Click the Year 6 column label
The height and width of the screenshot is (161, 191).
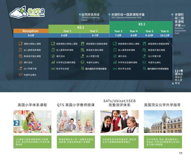click(x=164, y=31)
